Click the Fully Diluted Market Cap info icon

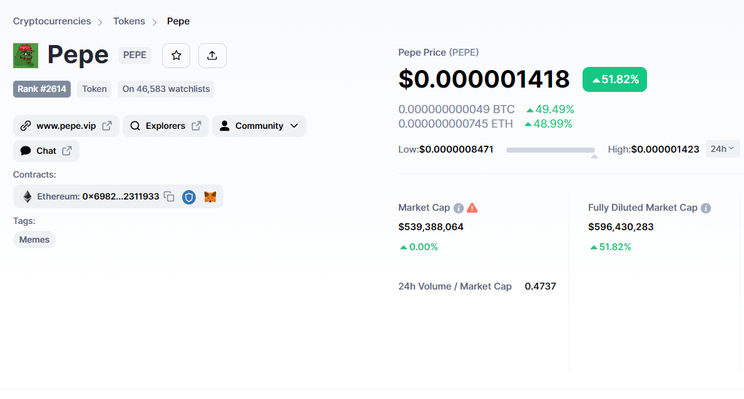(x=706, y=208)
